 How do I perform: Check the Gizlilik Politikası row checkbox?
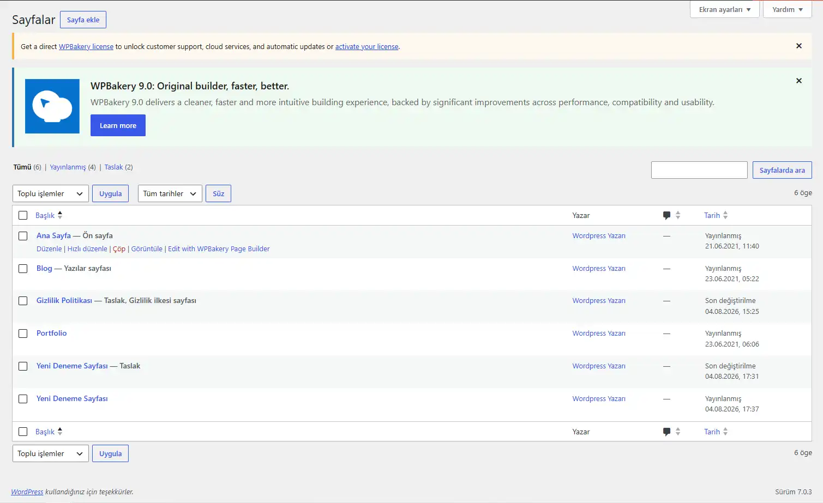23,301
